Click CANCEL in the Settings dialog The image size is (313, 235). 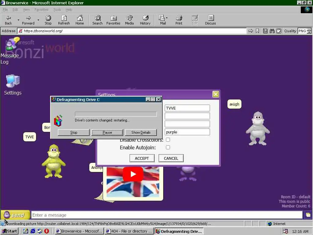tap(171, 158)
